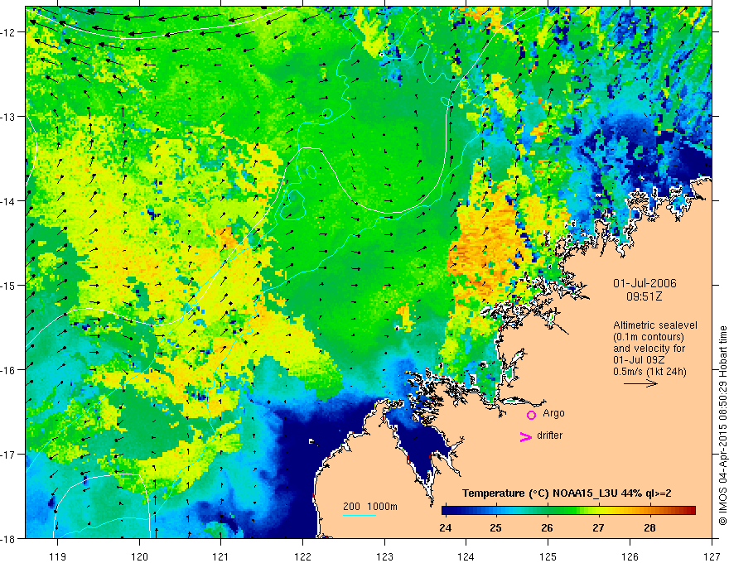Screen dimensions: 729x563
Task: Click the color bar label '24'
Action: click(446, 528)
